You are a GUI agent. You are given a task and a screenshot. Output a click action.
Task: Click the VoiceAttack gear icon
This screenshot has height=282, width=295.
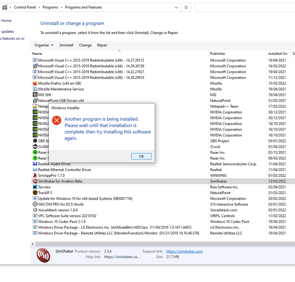pyautogui.click(x=35, y=210)
